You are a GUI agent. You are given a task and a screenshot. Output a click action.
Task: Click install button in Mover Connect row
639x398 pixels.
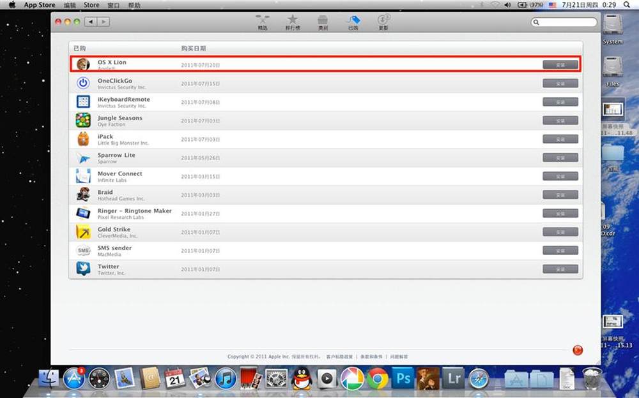pos(560,176)
